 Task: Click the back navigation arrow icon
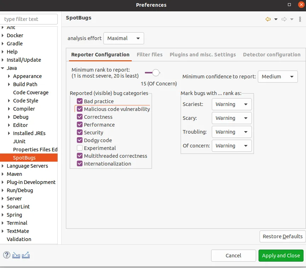268,19
